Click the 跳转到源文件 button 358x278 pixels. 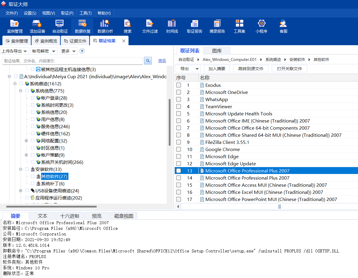[251, 69]
